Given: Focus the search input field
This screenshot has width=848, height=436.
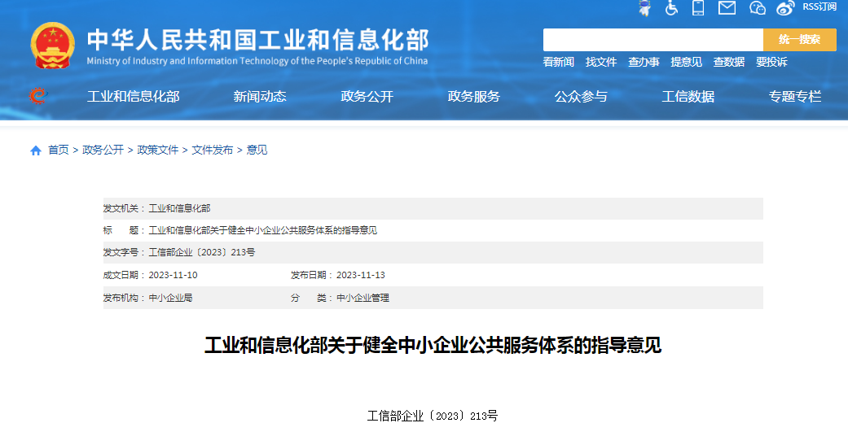Looking at the screenshot, I should [x=652, y=40].
